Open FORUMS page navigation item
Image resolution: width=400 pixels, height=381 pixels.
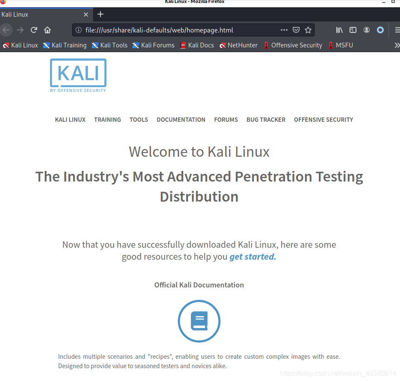tap(226, 120)
